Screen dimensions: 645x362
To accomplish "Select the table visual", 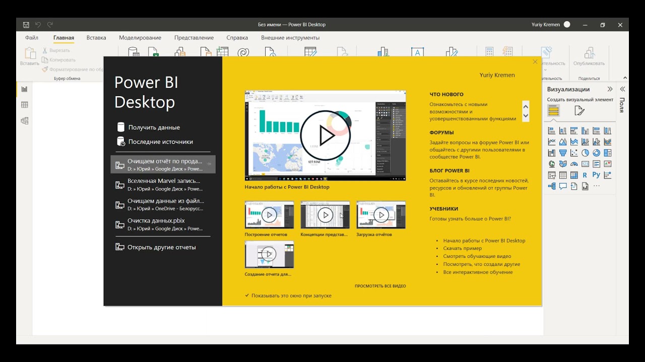I will coord(563,175).
